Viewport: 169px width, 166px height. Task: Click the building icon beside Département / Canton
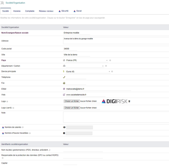(64, 66)
